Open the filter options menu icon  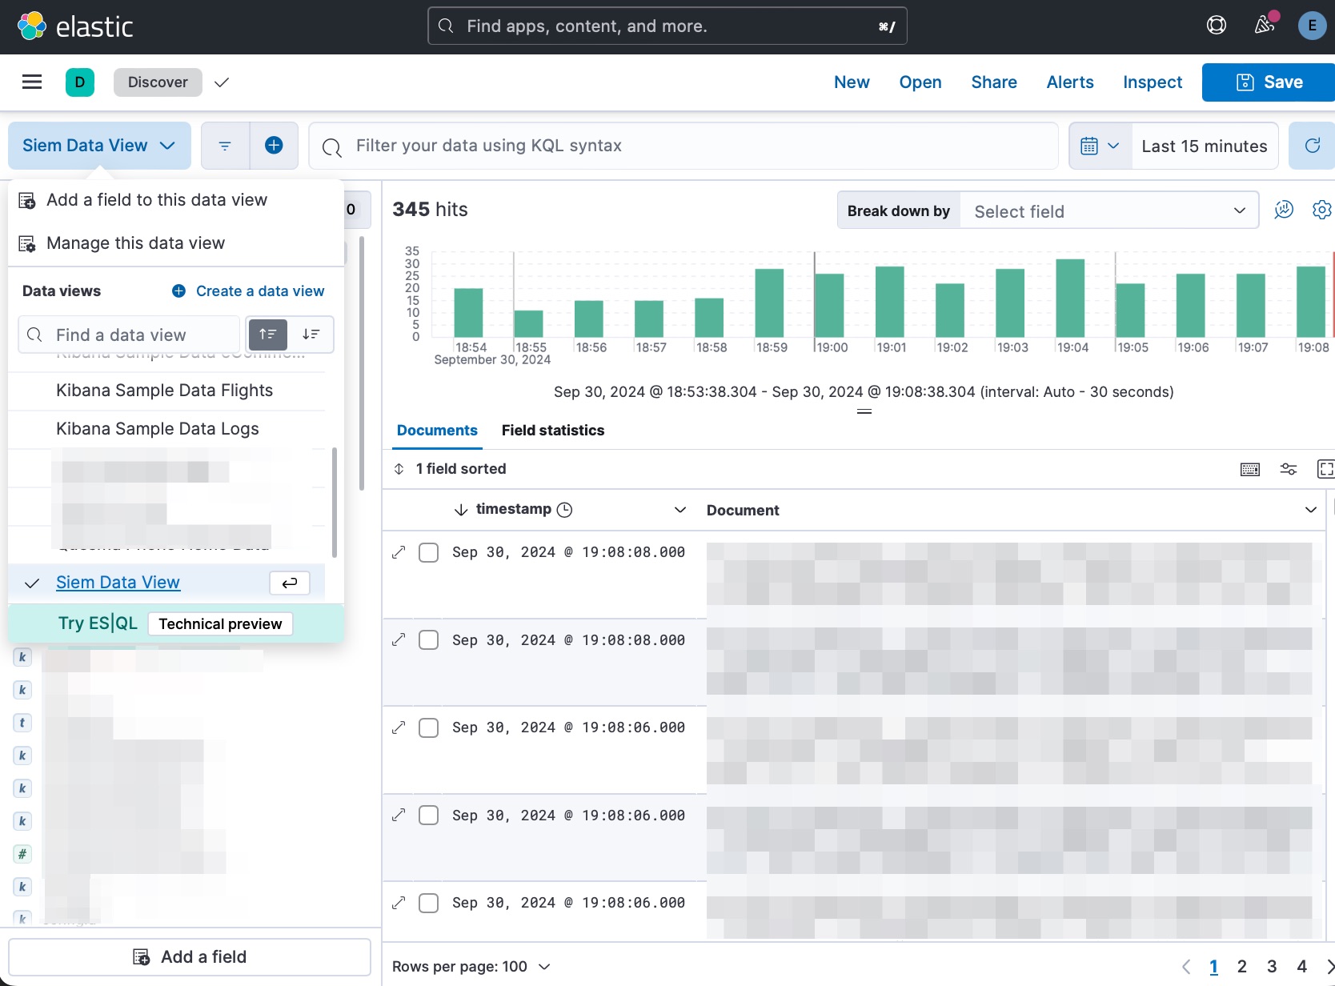pos(225,145)
